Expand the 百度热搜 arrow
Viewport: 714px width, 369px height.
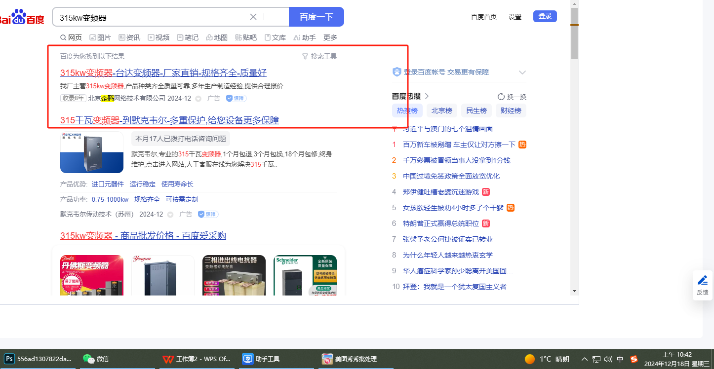tap(427, 96)
